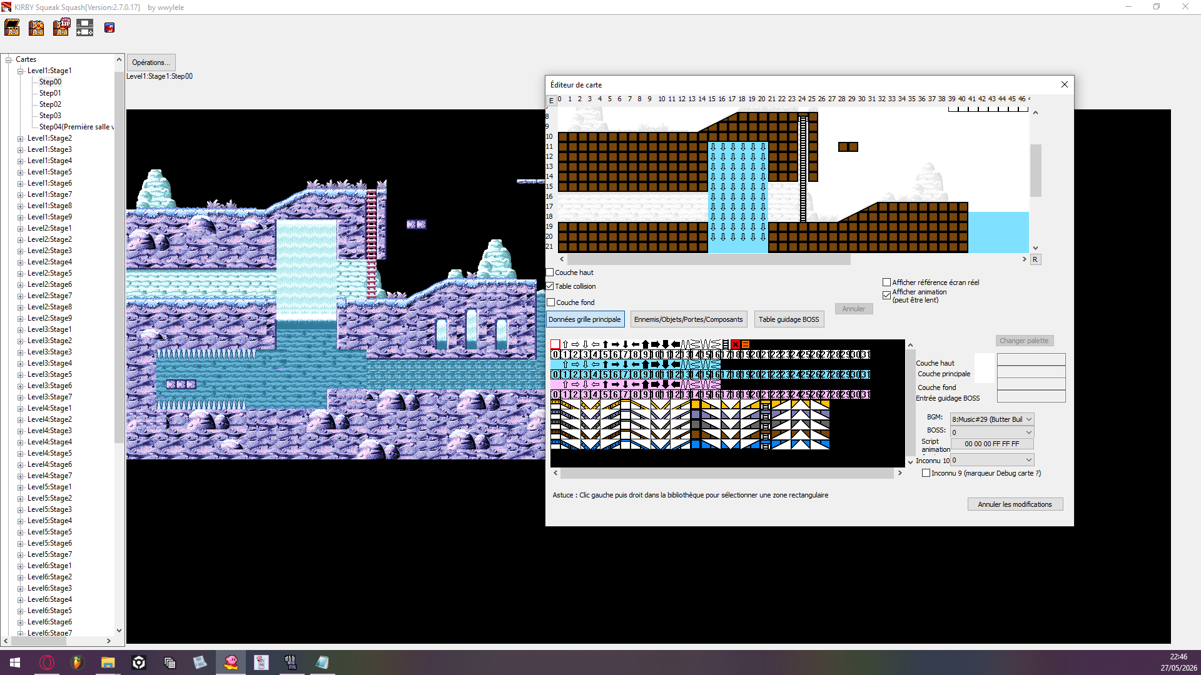1201x675 pixels.
Task: Uncheck the Table collision checkbox
Action: pyautogui.click(x=550, y=286)
